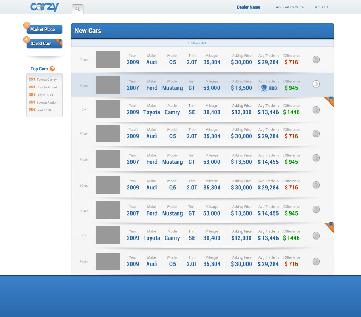361x317 pixels.
Task: Click 2m timestamp on first Camry row
Action: click(x=84, y=110)
